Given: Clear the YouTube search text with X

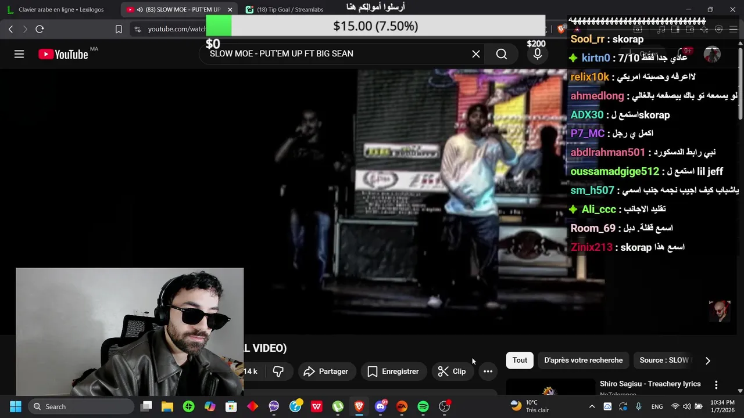Looking at the screenshot, I should (x=476, y=54).
